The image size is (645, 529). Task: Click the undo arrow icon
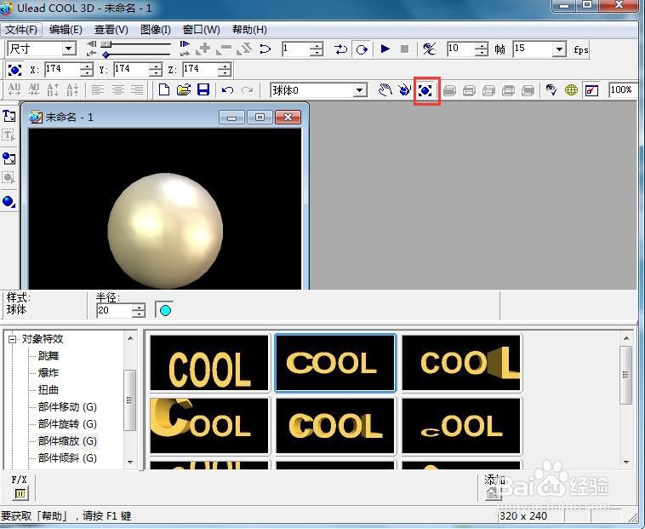coord(227,89)
